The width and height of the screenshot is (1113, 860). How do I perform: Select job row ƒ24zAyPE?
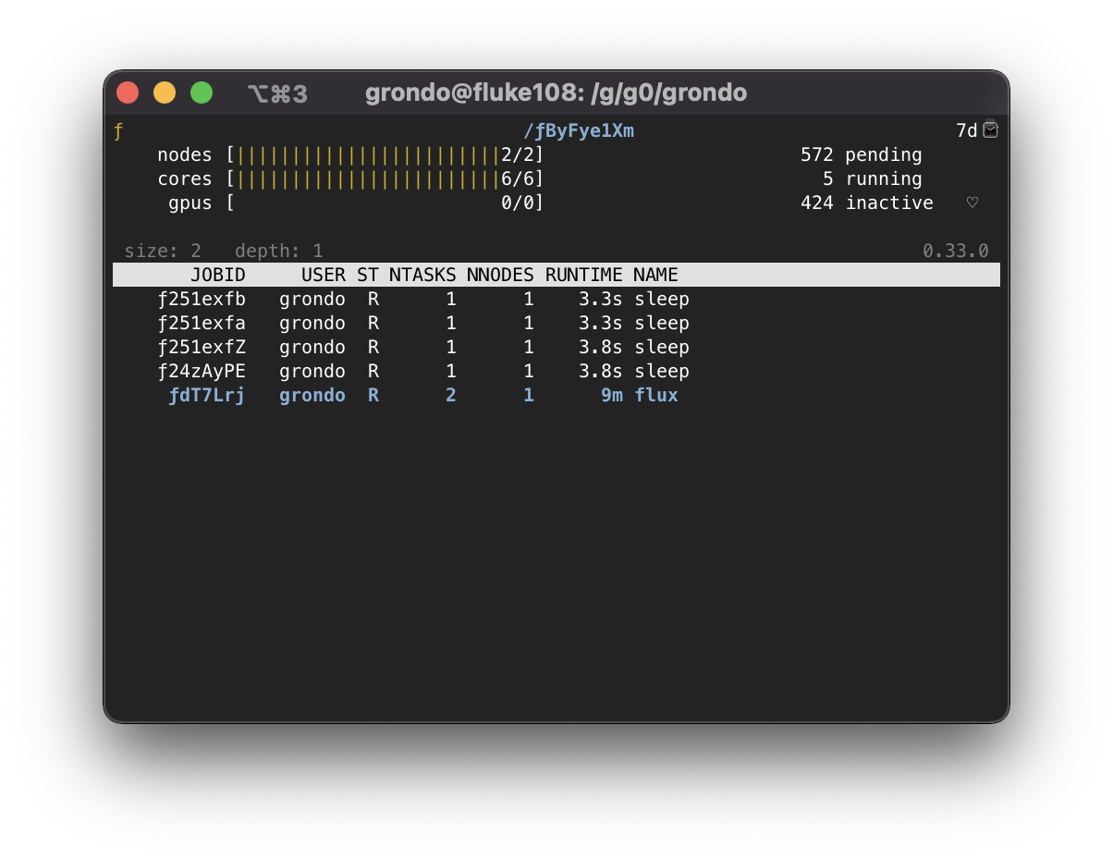tap(556, 372)
